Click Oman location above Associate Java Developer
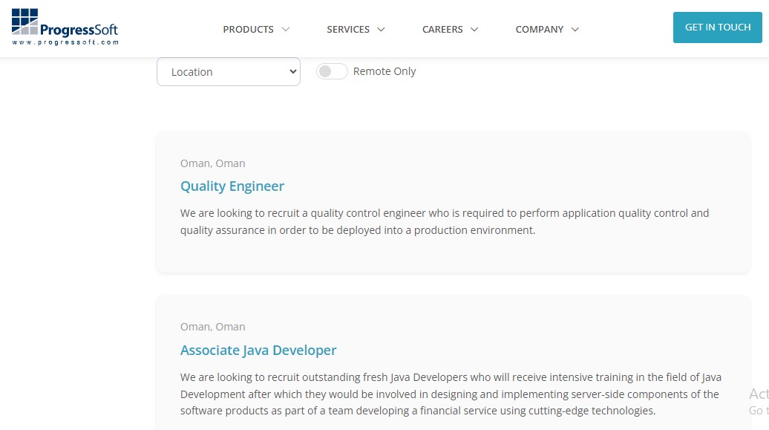The height and width of the screenshot is (430, 769). click(212, 327)
